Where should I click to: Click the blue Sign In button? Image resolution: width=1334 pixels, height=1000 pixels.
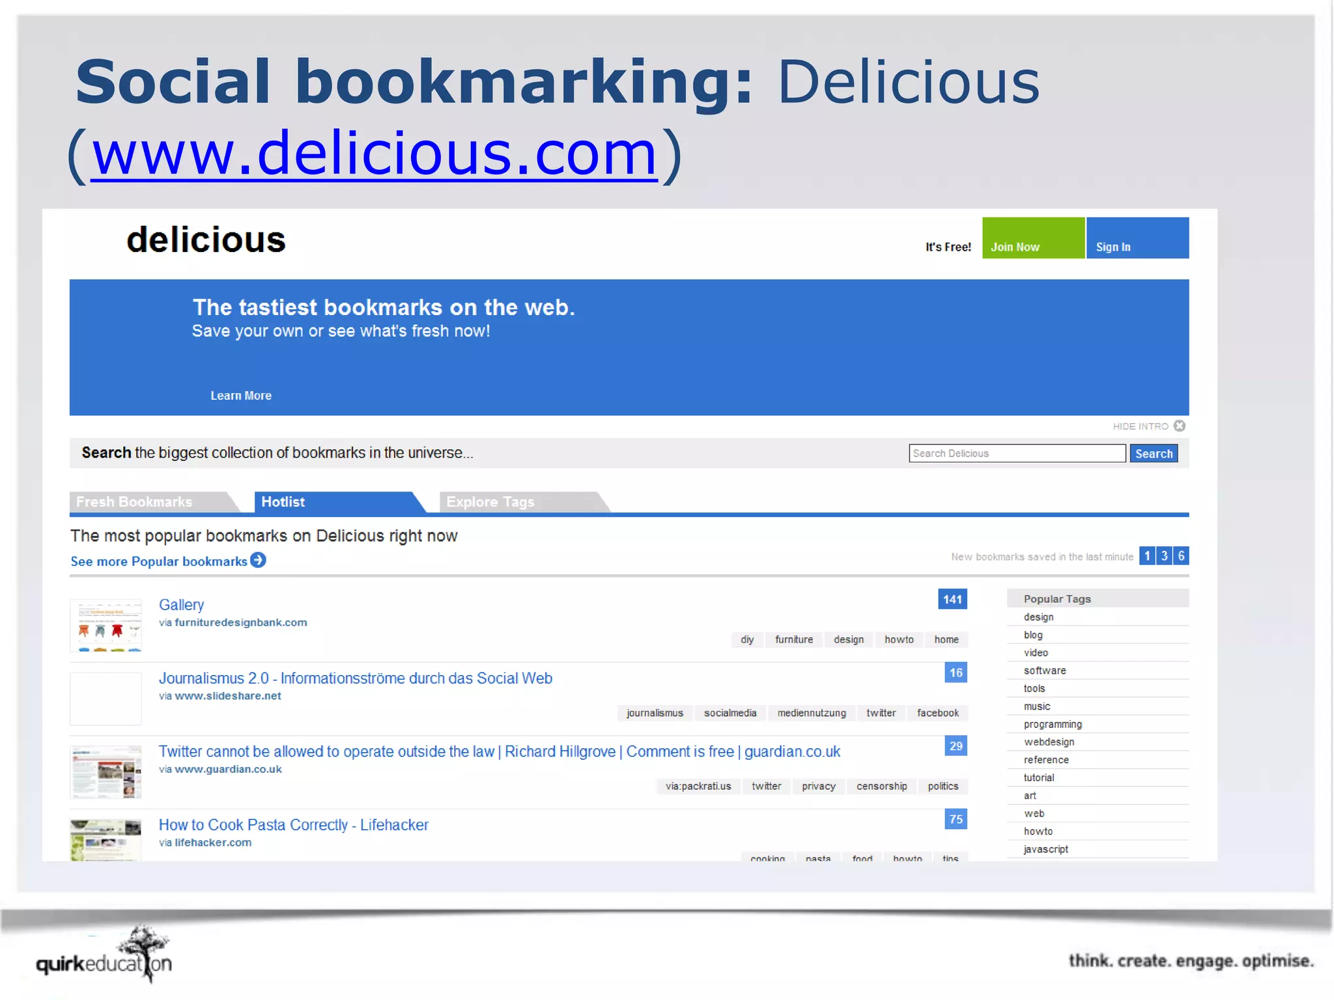1137,238
